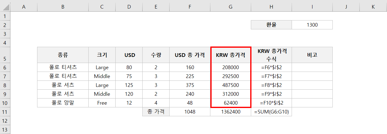This screenshot has height=134, width=387.
Task: Select the column C header
Action: pyautogui.click(x=102, y=6)
